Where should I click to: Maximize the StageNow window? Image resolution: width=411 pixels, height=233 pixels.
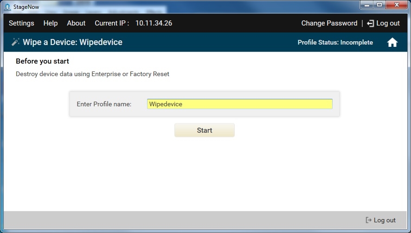[379, 5]
